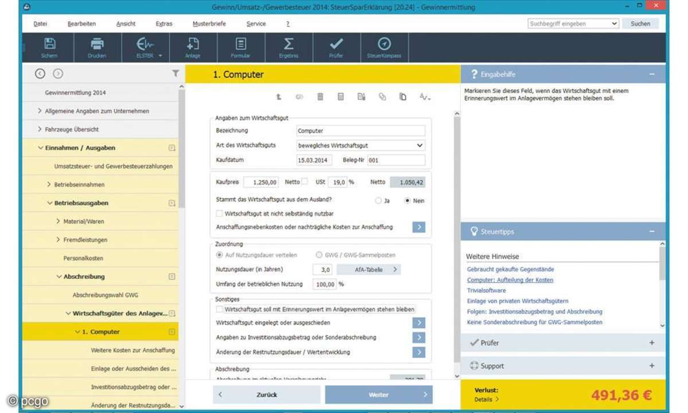Expand the Prüfer panel
This screenshot has height=413, width=688.
pyautogui.click(x=652, y=342)
